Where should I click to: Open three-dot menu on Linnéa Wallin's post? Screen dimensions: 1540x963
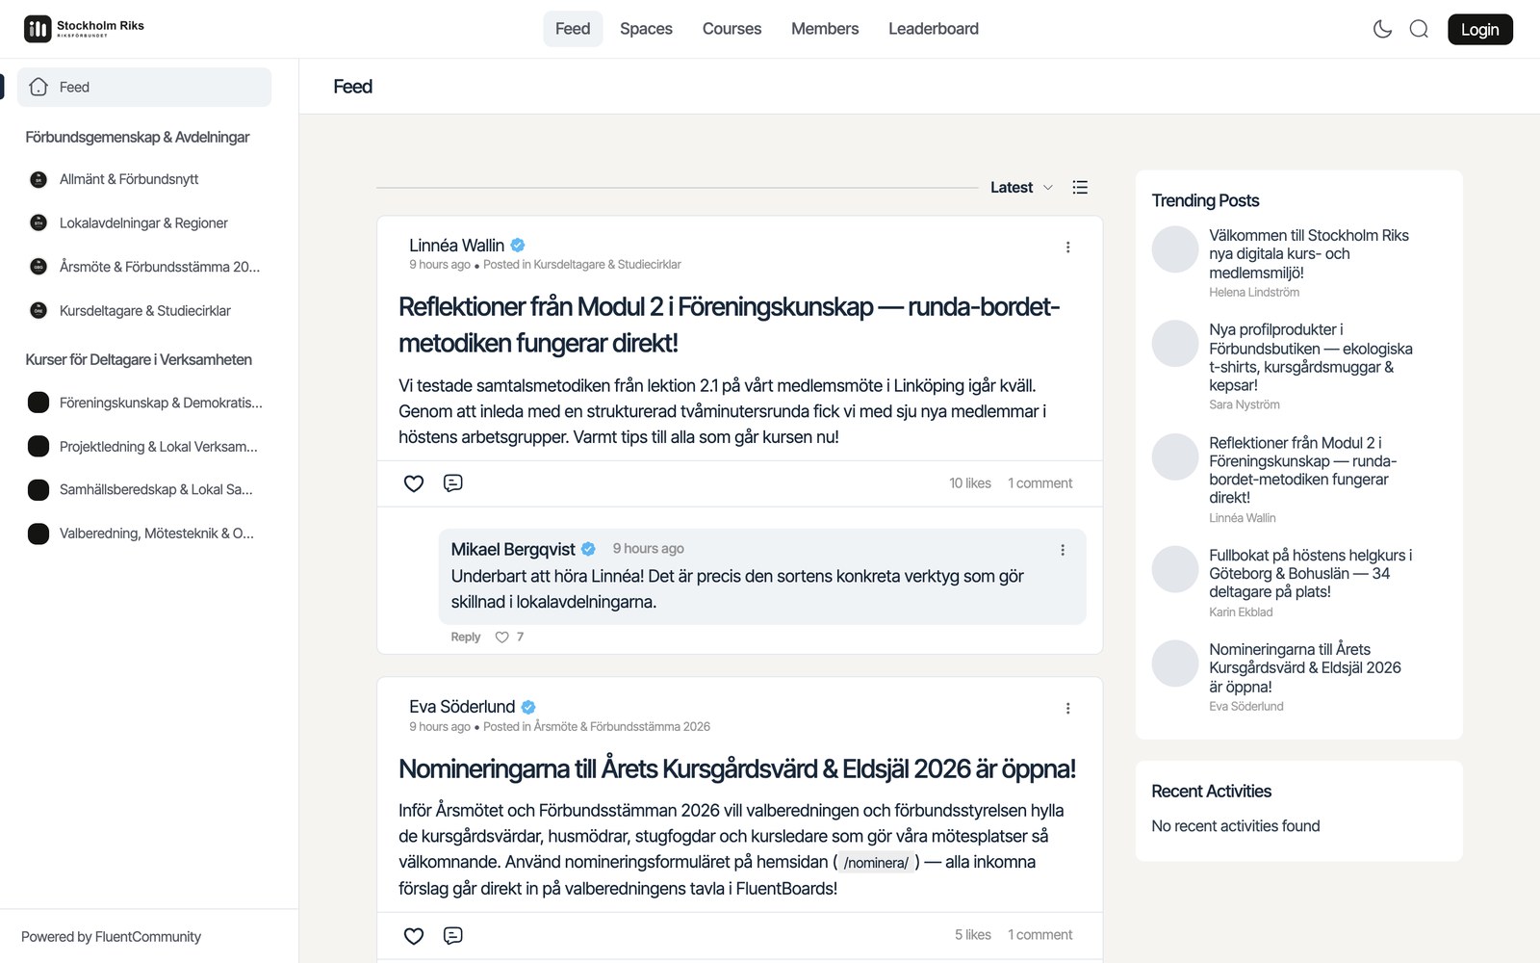pos(1067,247)
